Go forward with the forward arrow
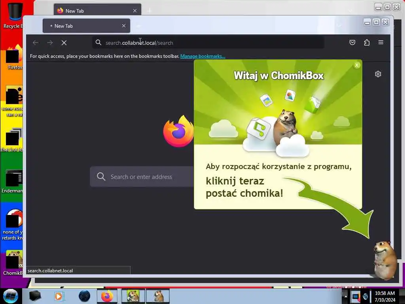The image size is (405, 304). tap(50, 43)
